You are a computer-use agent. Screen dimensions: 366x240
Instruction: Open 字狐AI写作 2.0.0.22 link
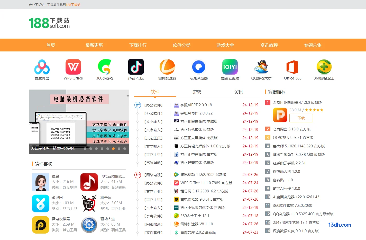click(196, 113)
